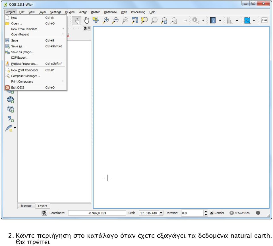Select the Touch zoom and pan tool
Image resolution: width=273 pixels, height=246 pixels.
pos(76,20)
